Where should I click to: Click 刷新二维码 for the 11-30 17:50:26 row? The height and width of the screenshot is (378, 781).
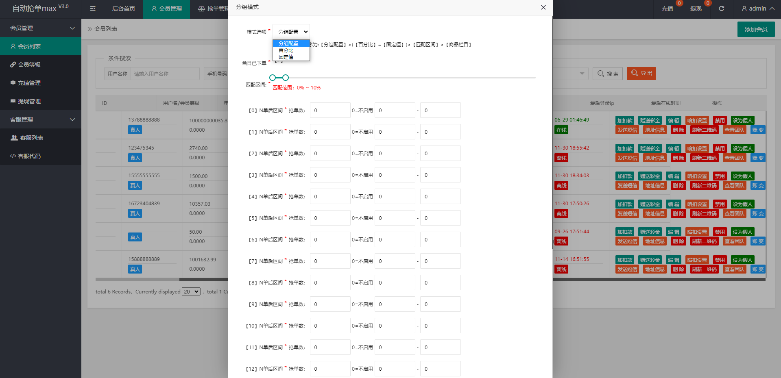(x=705, y=214)
